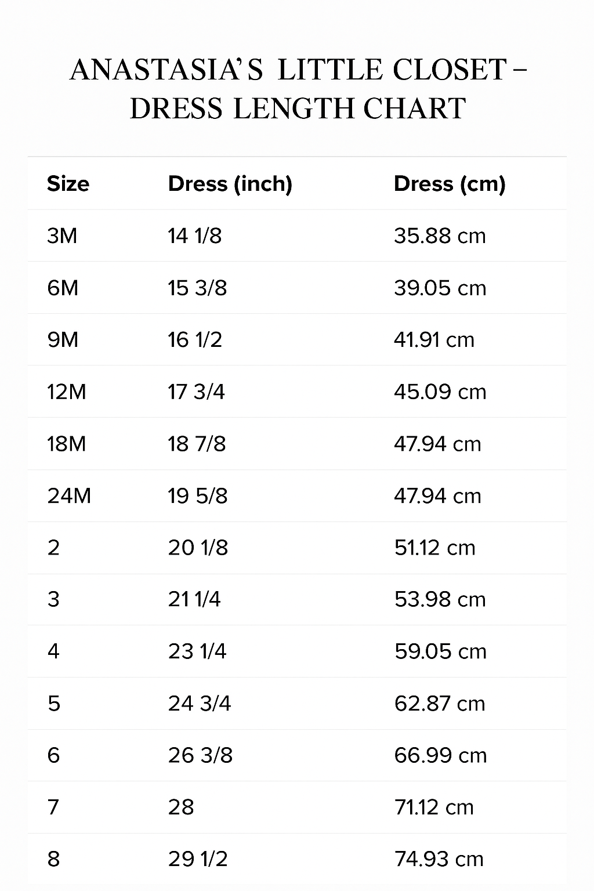The height and width of the screenshot is (891, 594).
Task: Click the 24M size label
Action: pyautogui.click(x=69, y=496)
